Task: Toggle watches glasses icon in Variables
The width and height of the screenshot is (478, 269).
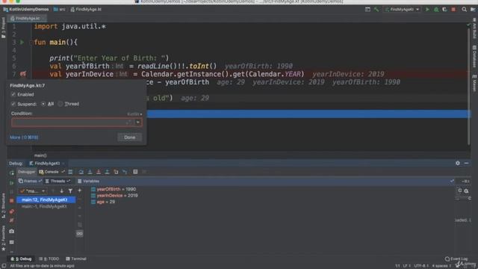Action: pos(80,234)
